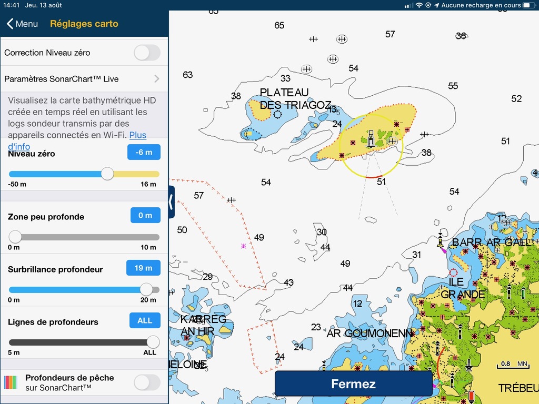Image resolution: width=539 pixels, height=404 pixels.
Task: Collapse the settings panel with the edge handle
Action: (x=171, y=202)
